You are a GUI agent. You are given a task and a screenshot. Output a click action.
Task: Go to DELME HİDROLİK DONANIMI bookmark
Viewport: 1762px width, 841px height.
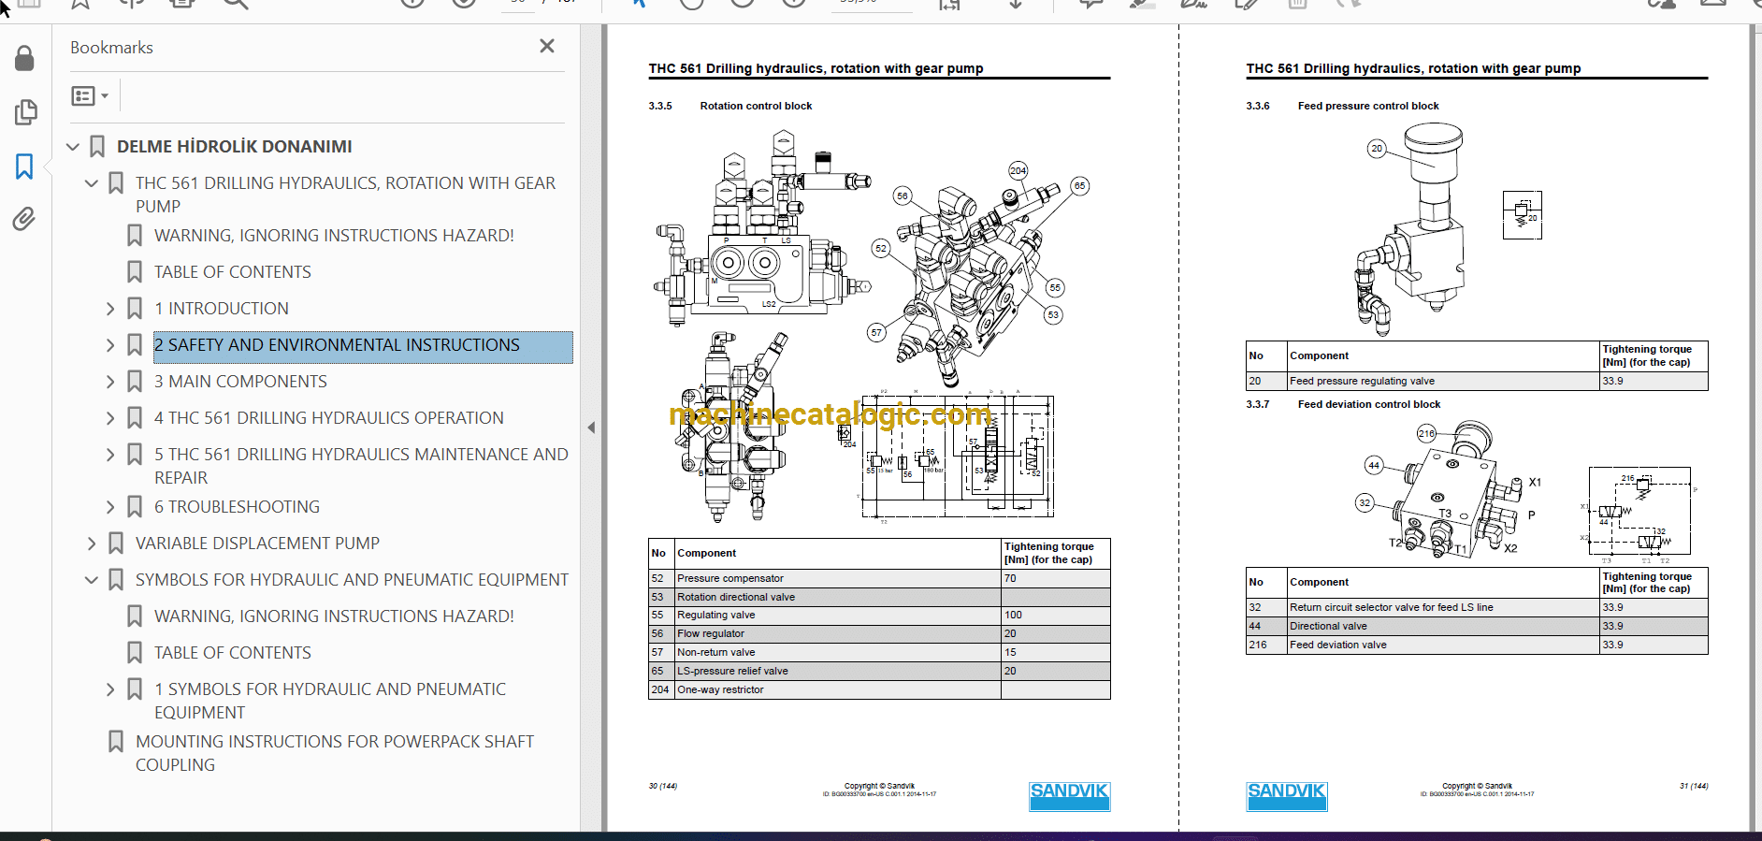(235, 147)
